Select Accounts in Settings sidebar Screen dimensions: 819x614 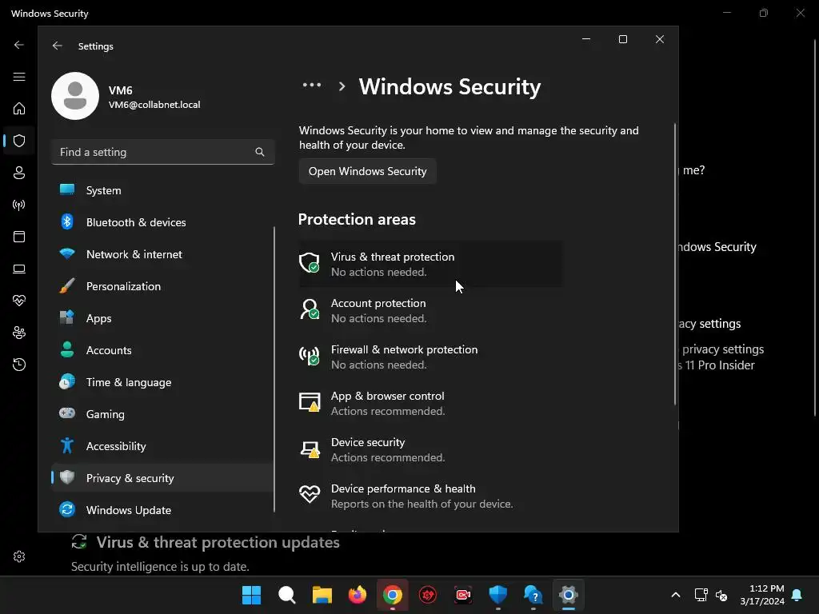tap(162, 350)
